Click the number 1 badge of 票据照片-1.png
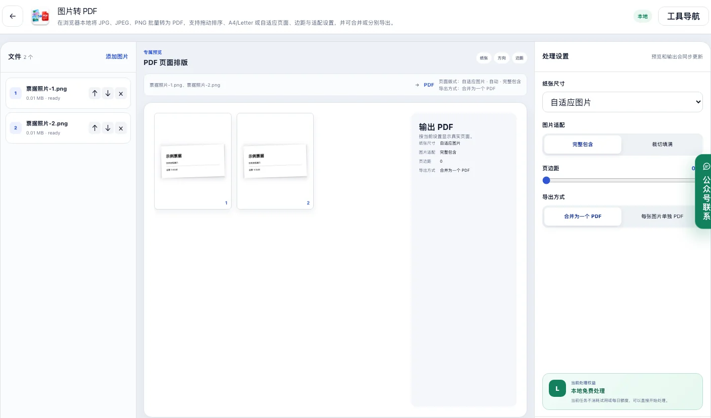The image size is (711, 418). point(16,93)
